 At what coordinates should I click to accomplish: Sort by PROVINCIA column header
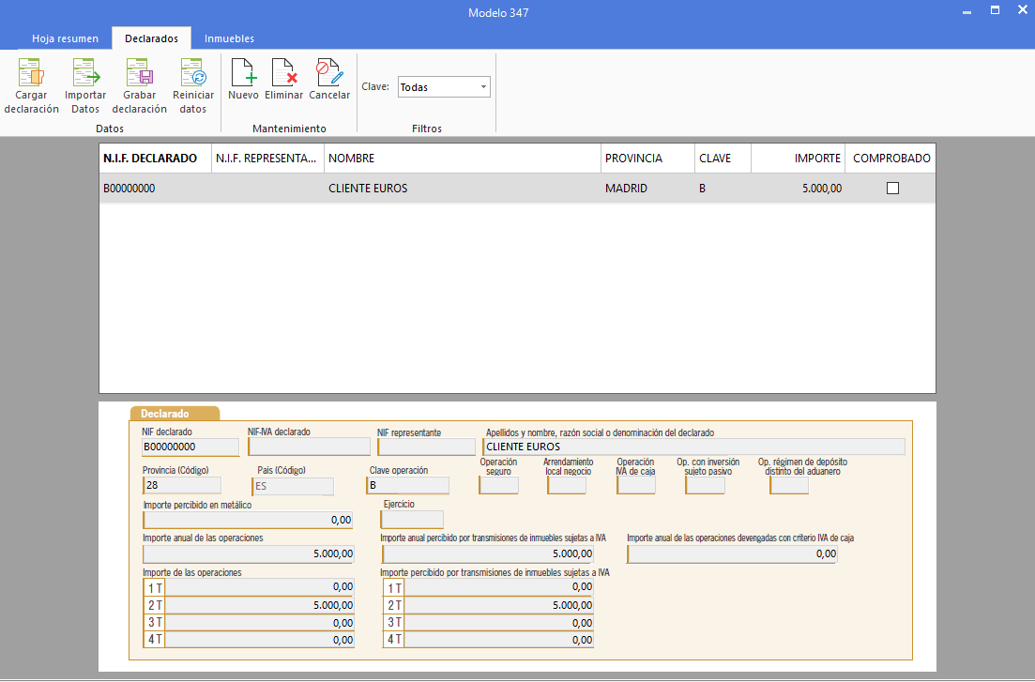647,159
